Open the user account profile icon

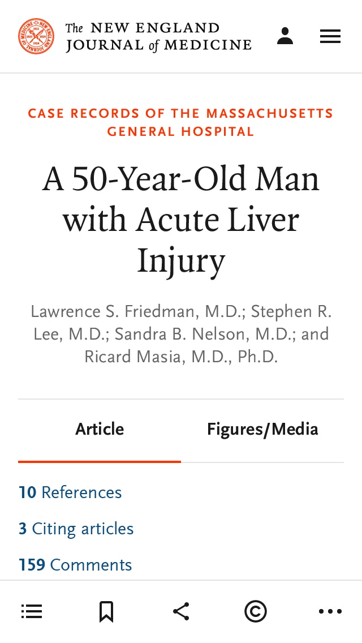pyautogui.click(x=285, y=36)
